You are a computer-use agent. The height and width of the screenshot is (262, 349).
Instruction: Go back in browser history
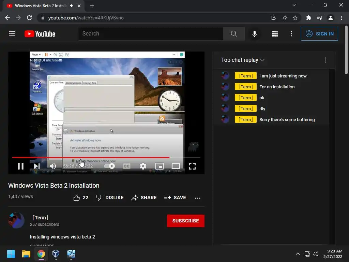click(x=7, y=18)
